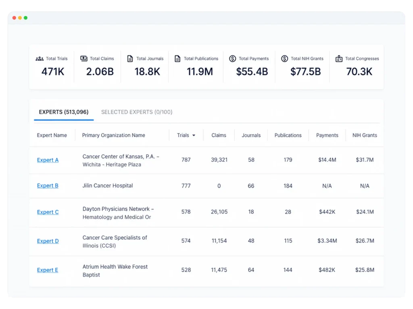
Task: Click the red window close dot
Action: coord(14,18)
